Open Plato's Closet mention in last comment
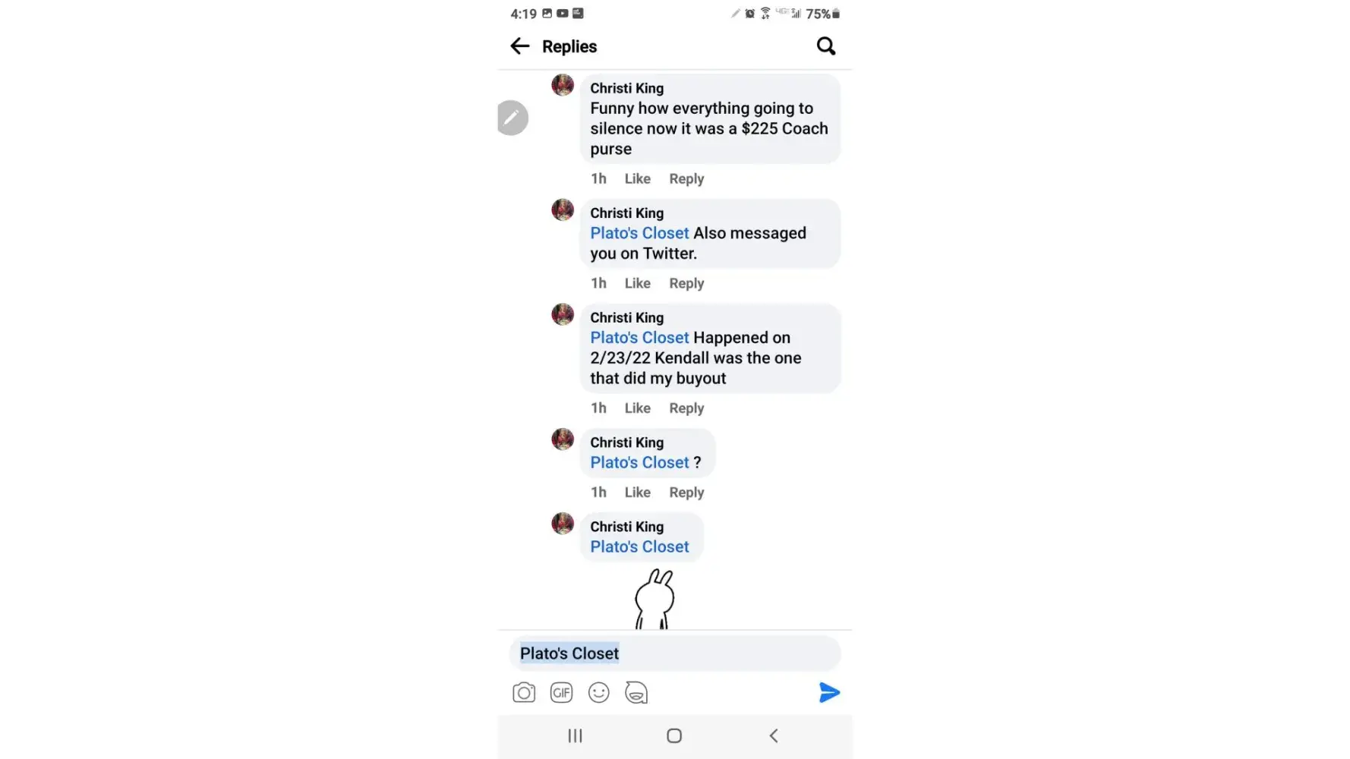The height and width of the screenshot is (759, 1350). coord(639,546)
